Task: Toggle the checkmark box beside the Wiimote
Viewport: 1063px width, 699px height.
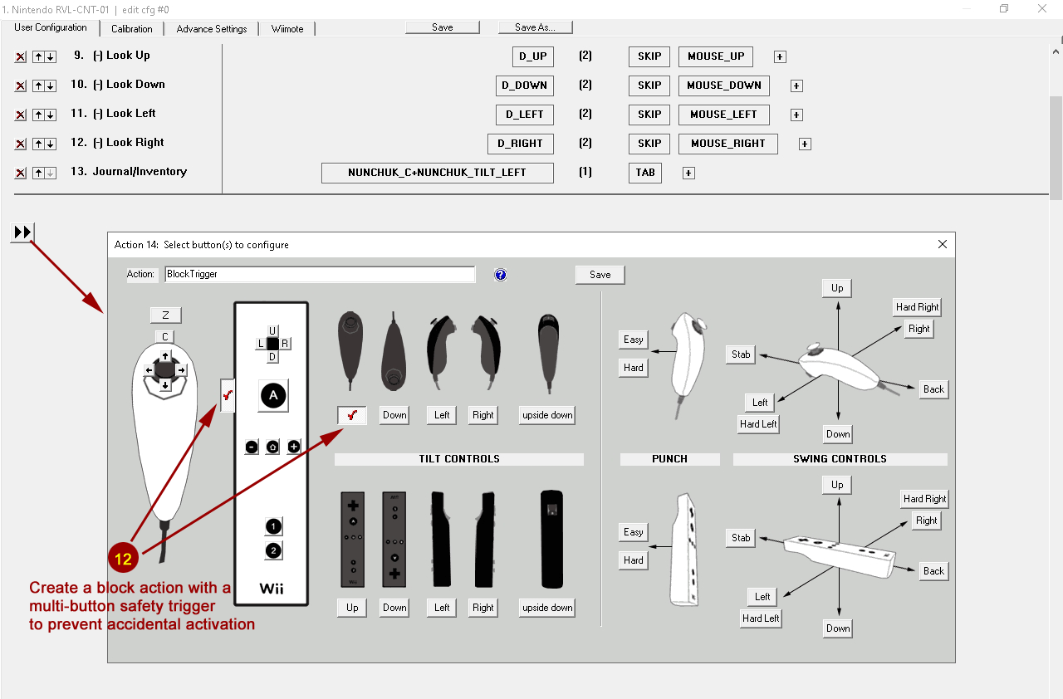Action: (228, 396)
